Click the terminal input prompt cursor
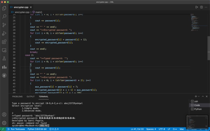210x131 pixels. tap(48, 126)
